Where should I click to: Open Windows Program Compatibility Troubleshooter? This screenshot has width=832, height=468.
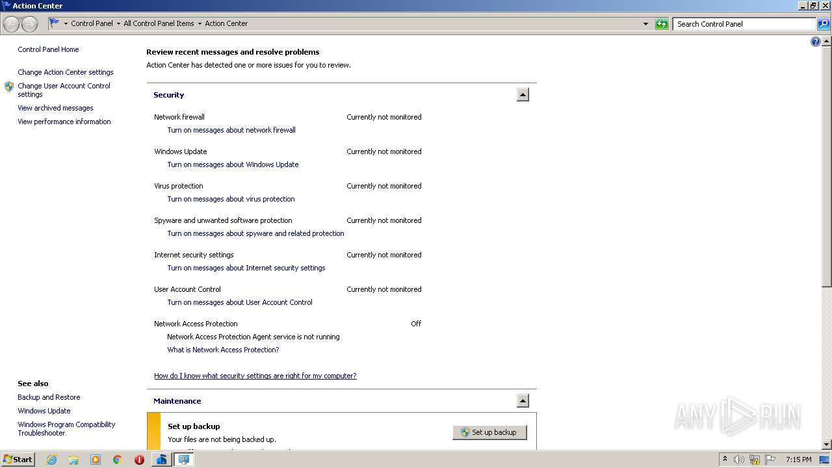tap(66, 428)
